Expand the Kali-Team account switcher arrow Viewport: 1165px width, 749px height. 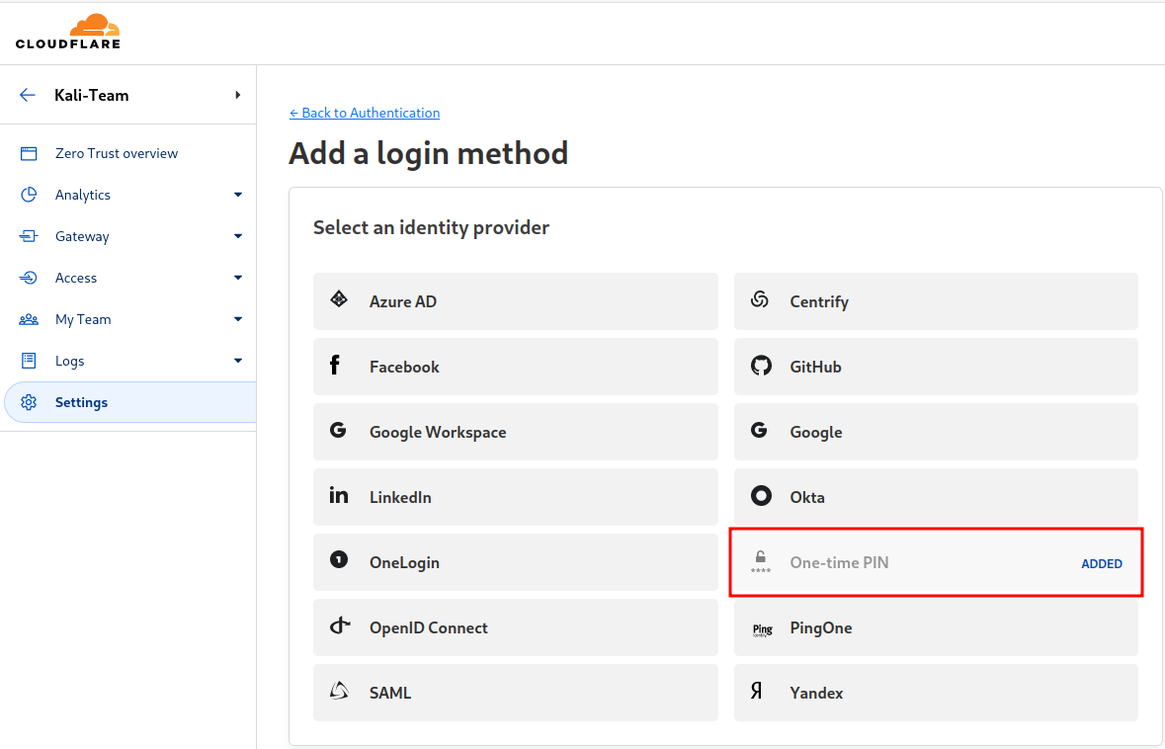pos(238,95)
